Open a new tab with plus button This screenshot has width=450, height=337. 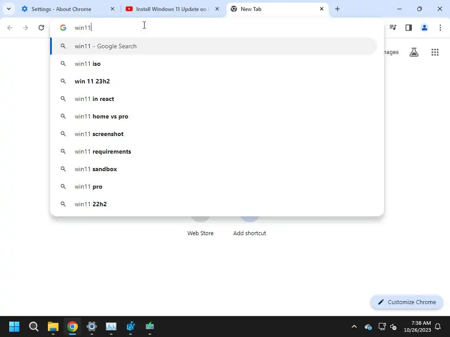click(x=337, y=9)
